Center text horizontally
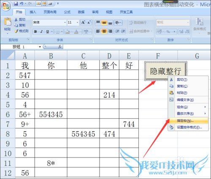This screenshot has width=211, height=179. 104,31
